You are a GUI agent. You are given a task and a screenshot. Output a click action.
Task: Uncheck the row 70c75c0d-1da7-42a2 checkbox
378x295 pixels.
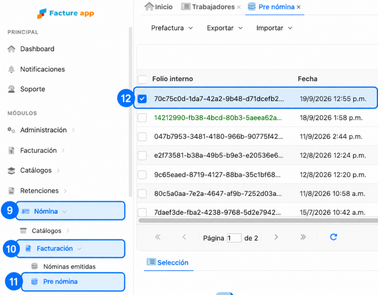pyautogui.click(x=142, y=99)
